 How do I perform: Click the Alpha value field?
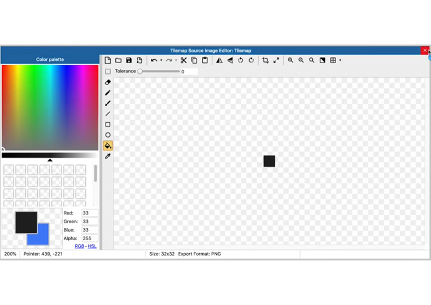(90, 238)
